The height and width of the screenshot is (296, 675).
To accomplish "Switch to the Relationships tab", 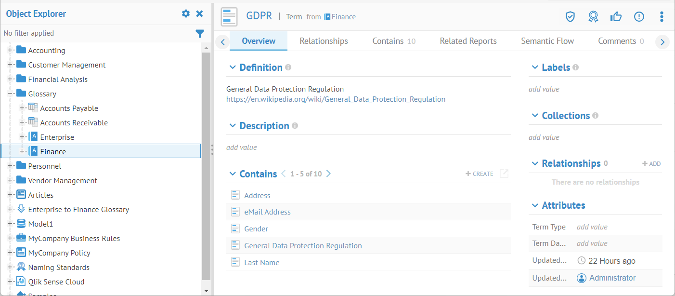I will click(324, 41).
